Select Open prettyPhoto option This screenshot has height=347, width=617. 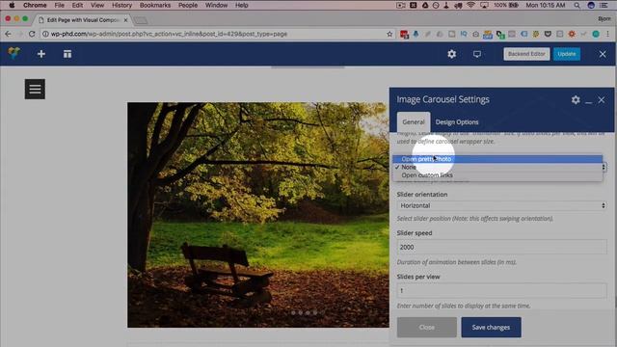point(497,159)
